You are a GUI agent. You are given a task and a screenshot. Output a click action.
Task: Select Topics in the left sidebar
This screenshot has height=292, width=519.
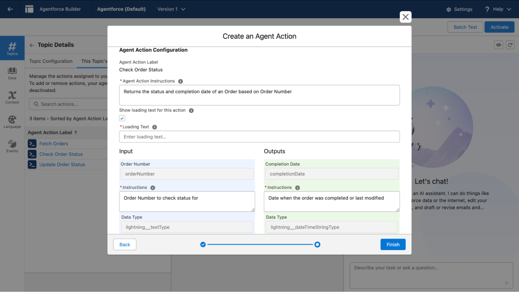(12, 48)
